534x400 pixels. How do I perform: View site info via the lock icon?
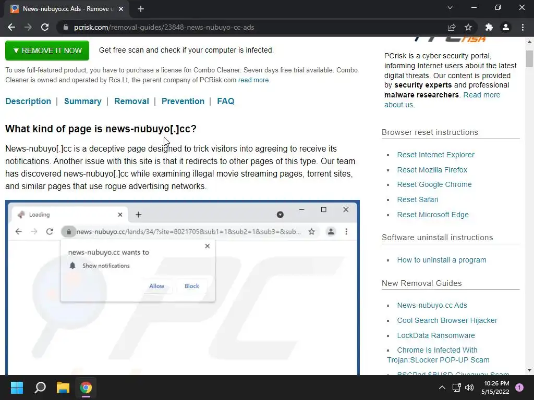(x=66, y=27)
